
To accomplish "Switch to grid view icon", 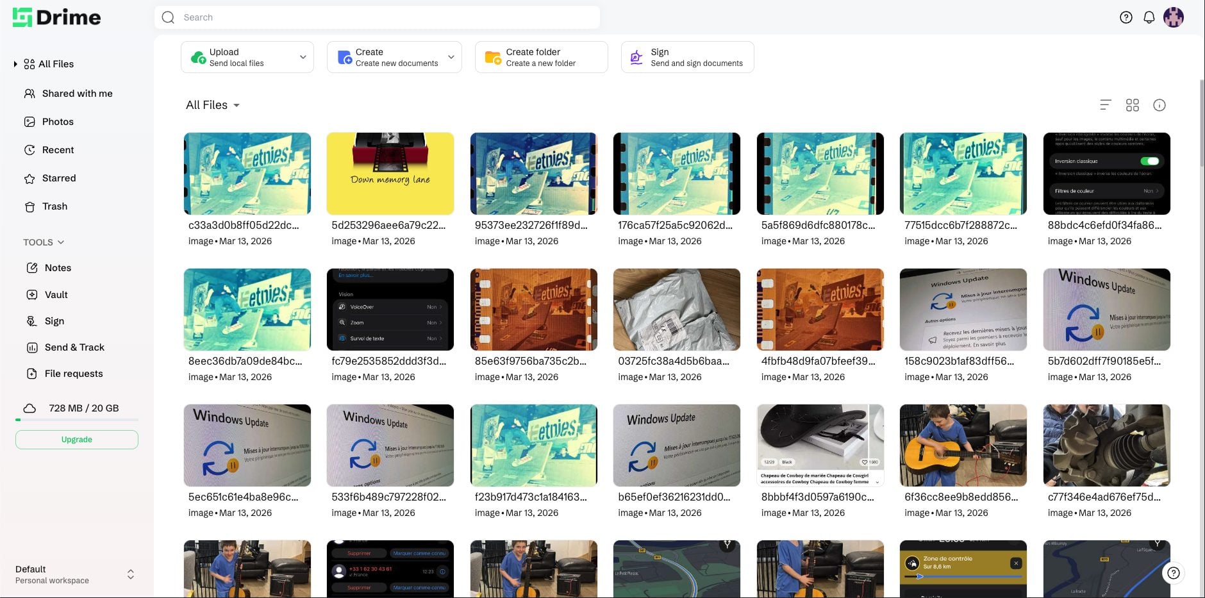I will point(1133,105).
